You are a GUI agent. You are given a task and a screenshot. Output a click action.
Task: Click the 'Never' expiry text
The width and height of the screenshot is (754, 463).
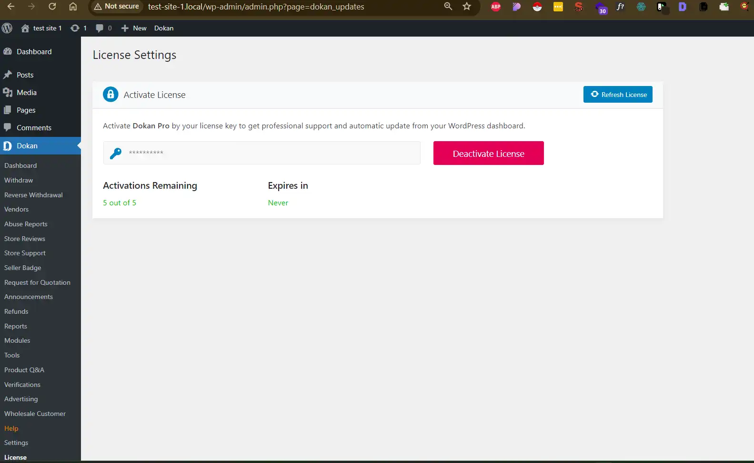click(278, 203)
